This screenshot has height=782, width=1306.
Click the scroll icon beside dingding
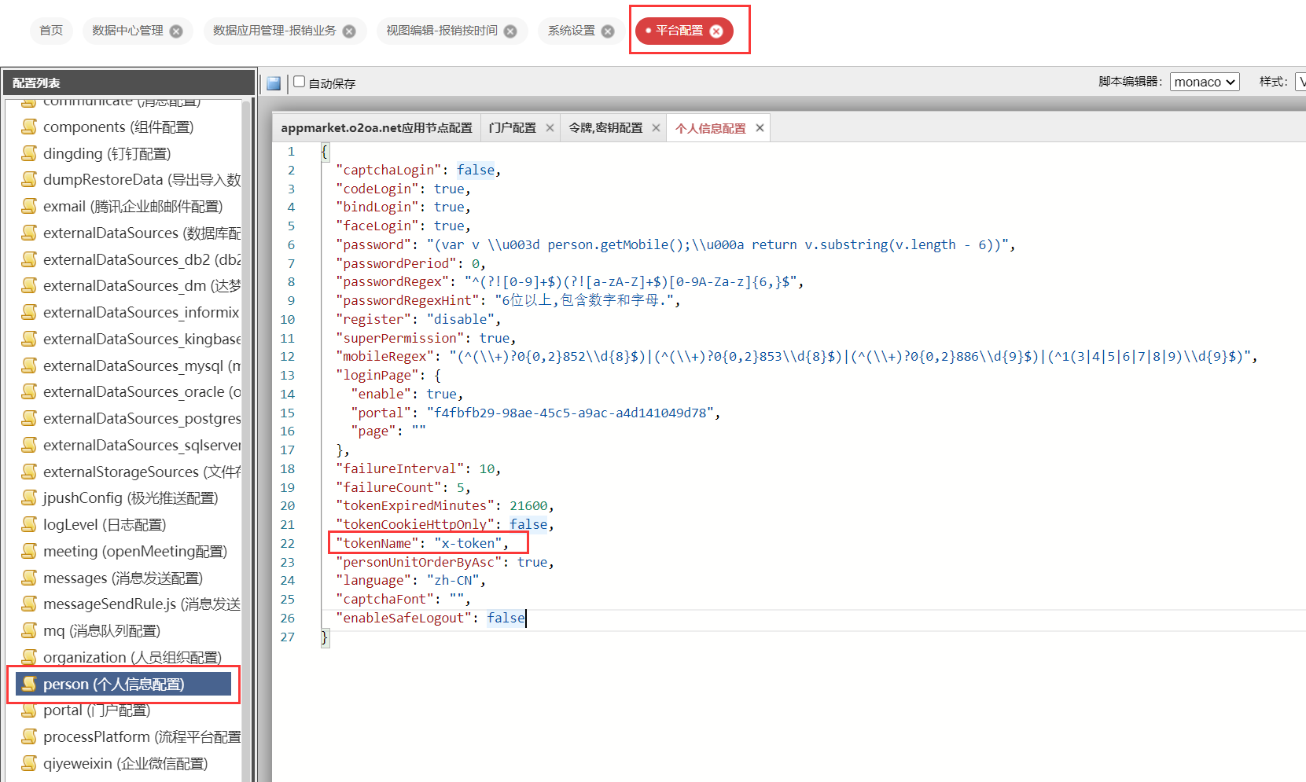[x=30, y=153]
